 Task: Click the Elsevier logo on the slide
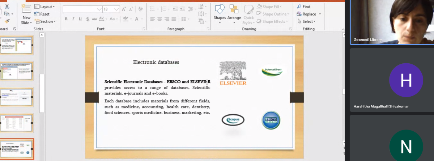233,73
